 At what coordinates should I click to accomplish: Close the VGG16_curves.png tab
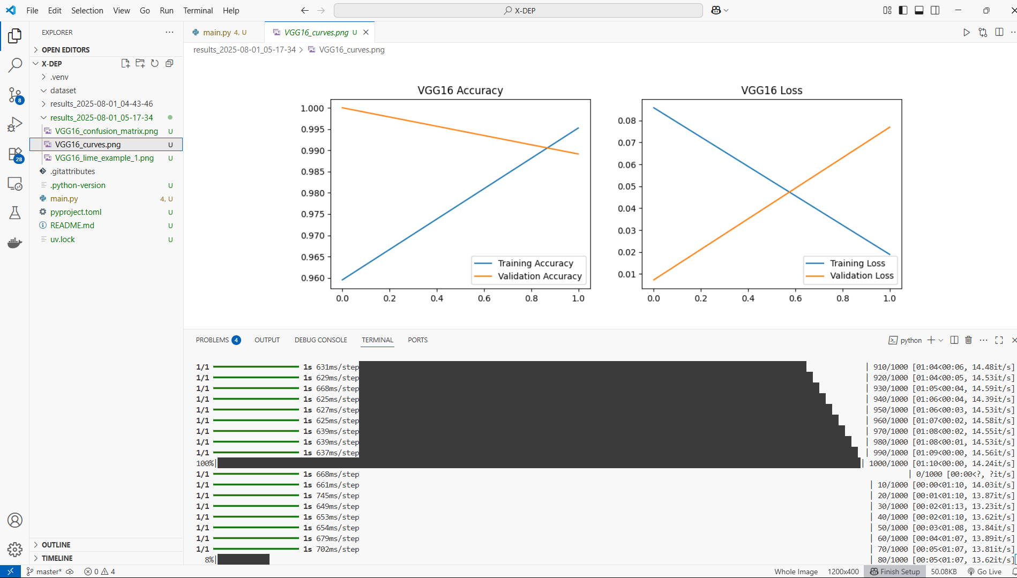(x=366, y=32)
